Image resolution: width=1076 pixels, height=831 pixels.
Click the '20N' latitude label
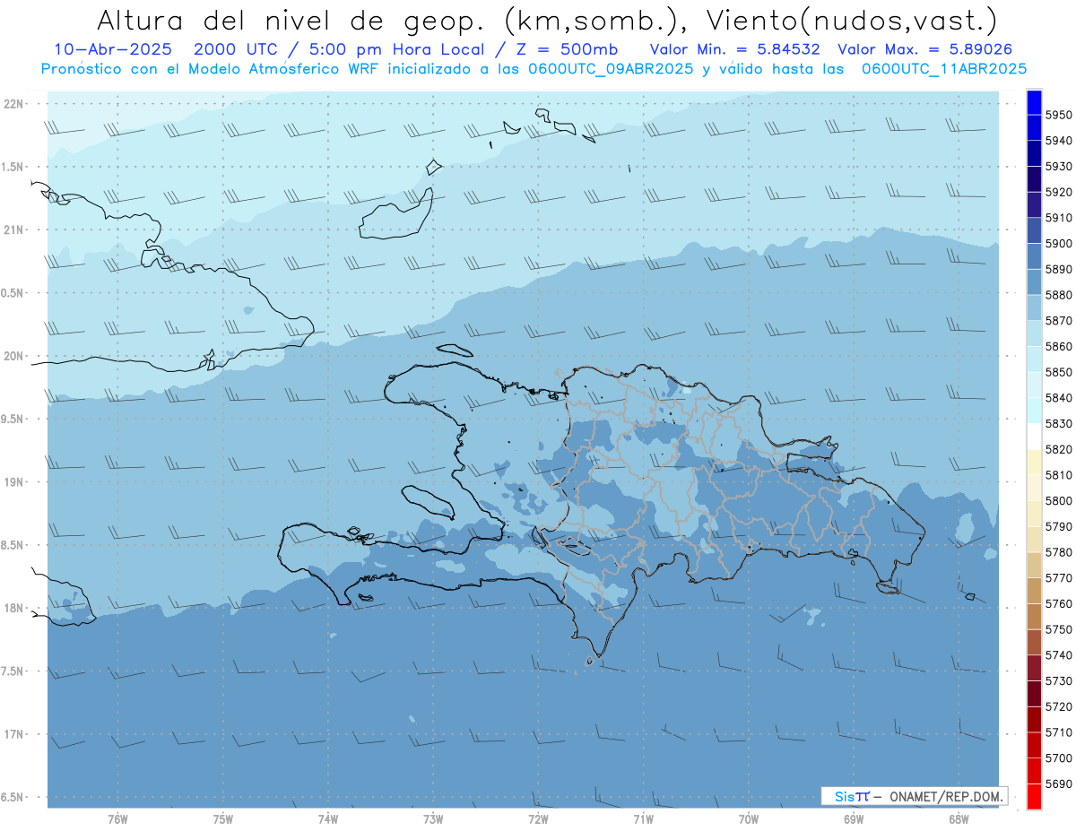click(13, 356)
